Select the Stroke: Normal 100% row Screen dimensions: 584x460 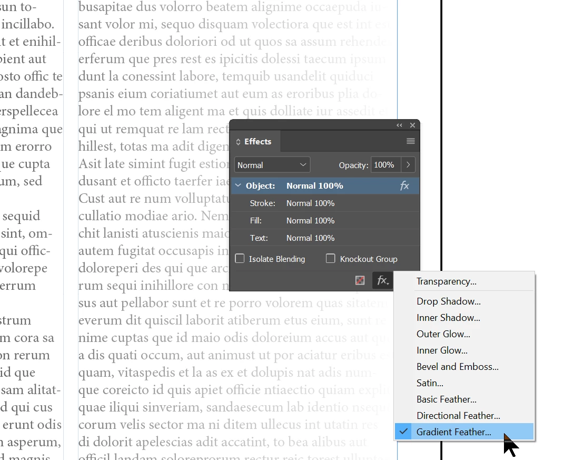pos(325,203)
